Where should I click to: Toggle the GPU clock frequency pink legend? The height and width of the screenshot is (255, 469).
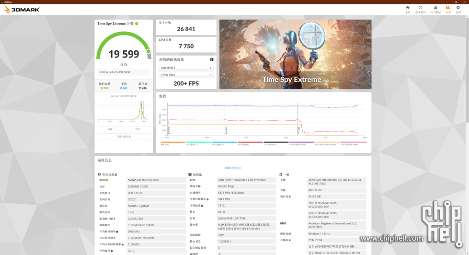pyautogui.click(x=354, y=143)
